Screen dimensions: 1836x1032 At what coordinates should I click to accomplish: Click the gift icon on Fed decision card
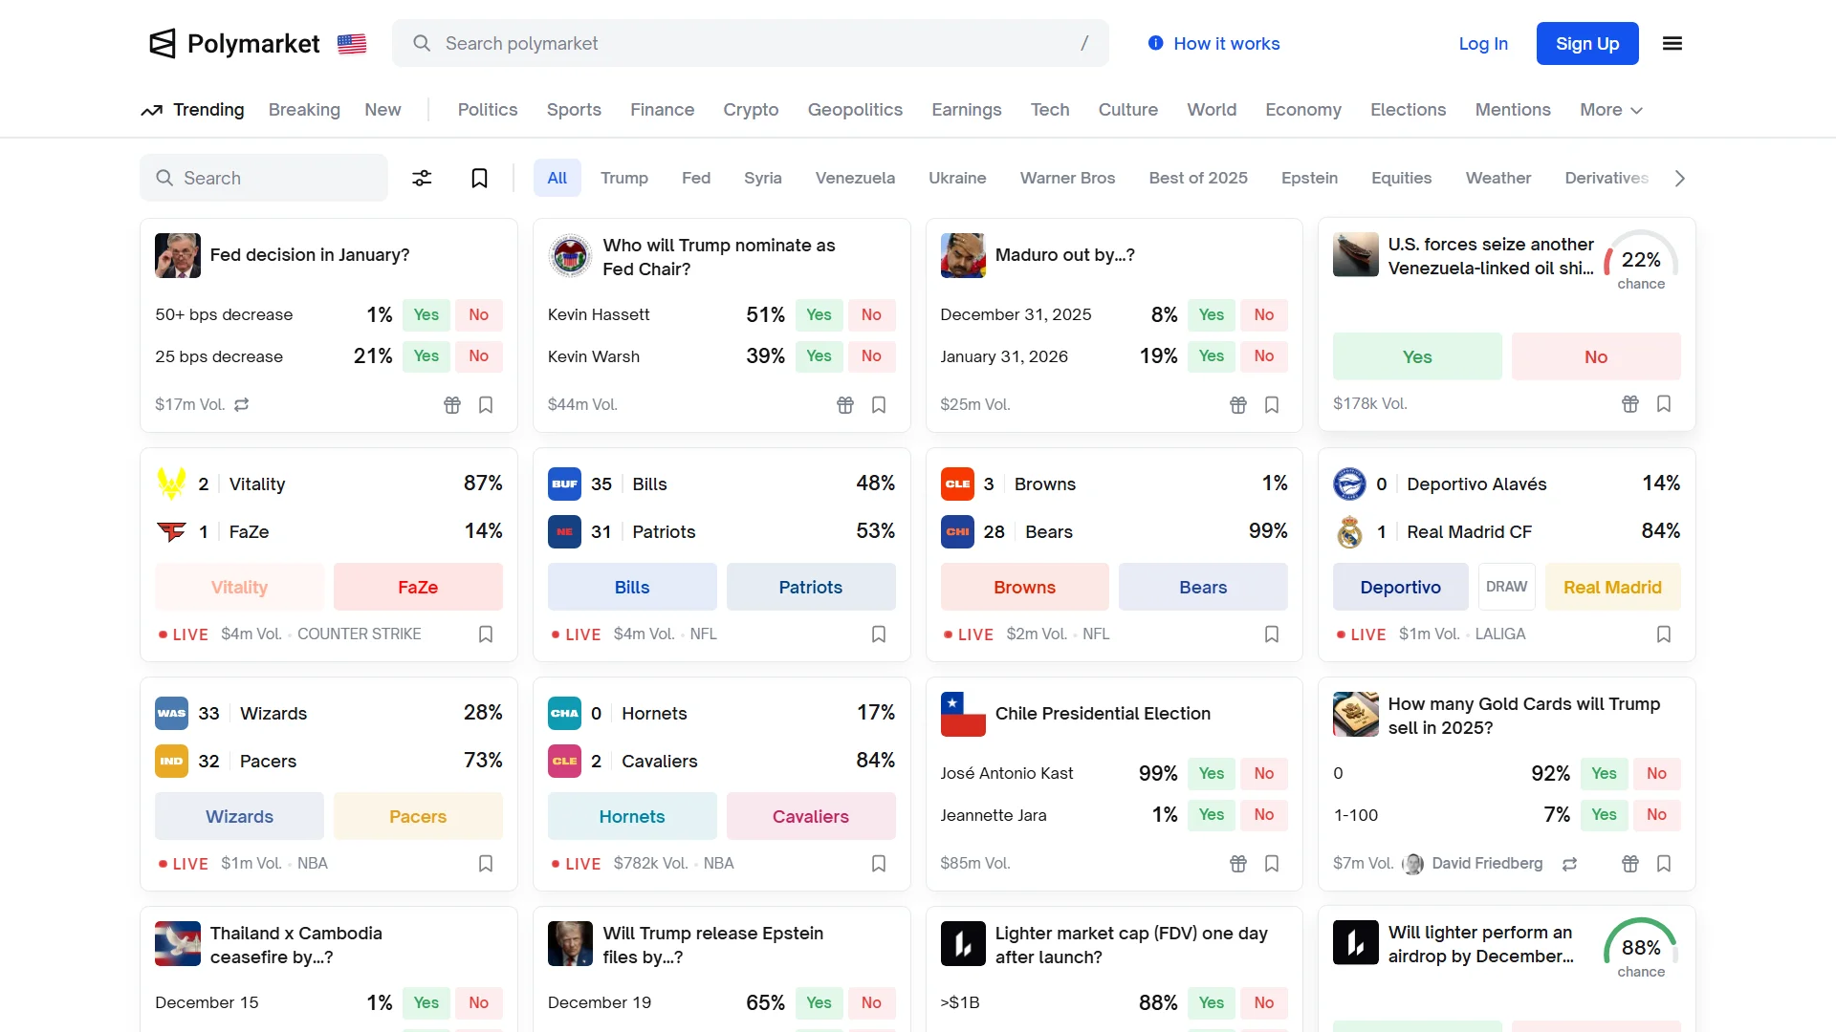tap(452, 405)
